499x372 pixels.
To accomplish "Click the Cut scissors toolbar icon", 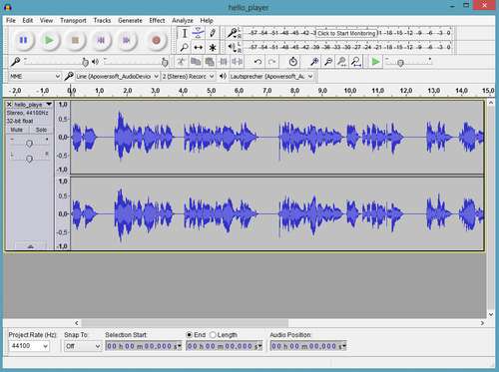I will [181, 62].
